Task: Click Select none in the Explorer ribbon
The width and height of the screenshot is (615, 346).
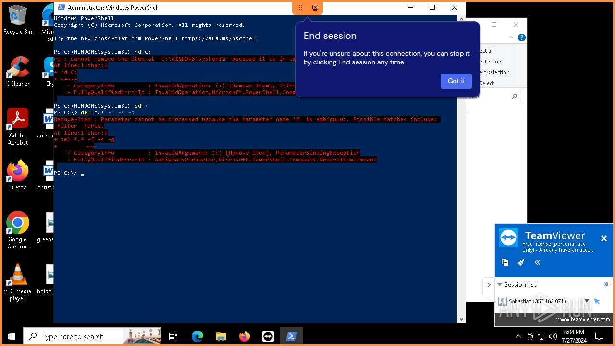Action: tap(490, 62)
